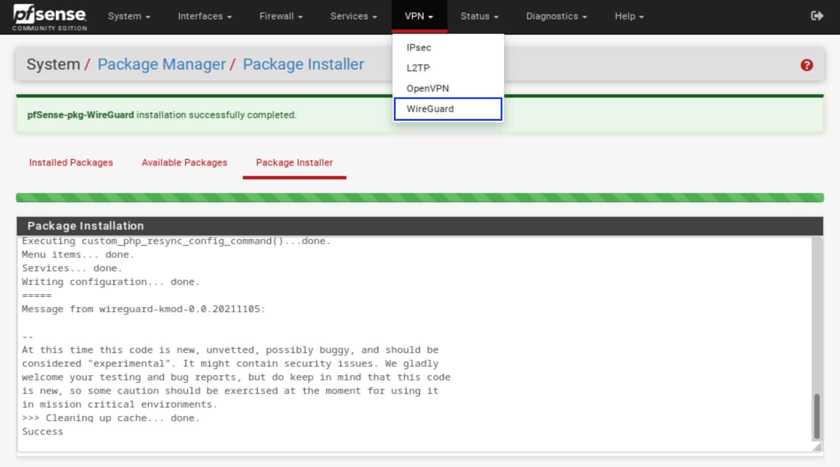Click the log textarea resize handle
The width and height of the screenshot is (840, 467).
coord(817,447)
